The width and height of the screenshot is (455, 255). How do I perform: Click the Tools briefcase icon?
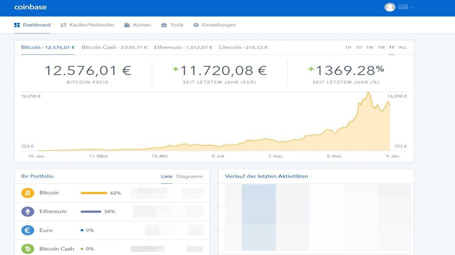click(x=164, y=25)
